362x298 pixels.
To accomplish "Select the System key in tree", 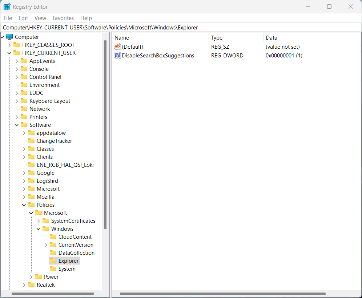I will tap(67, 269).
